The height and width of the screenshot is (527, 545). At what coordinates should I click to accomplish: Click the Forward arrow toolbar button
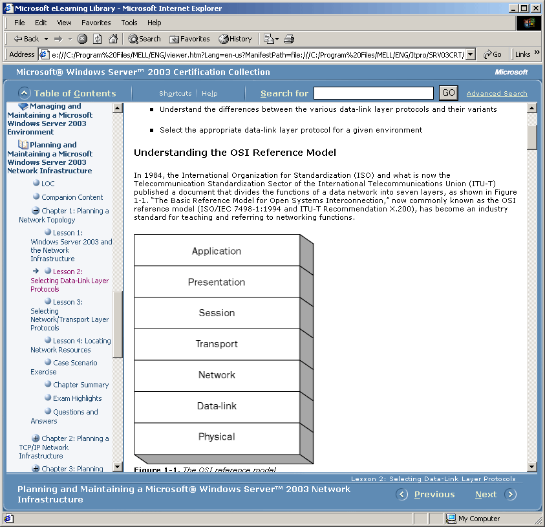(58, 39)
